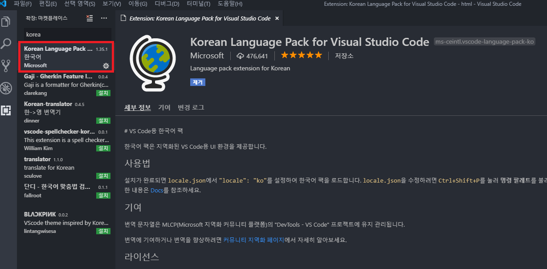Install BLACKPINK theme extension

pos(103,231)
